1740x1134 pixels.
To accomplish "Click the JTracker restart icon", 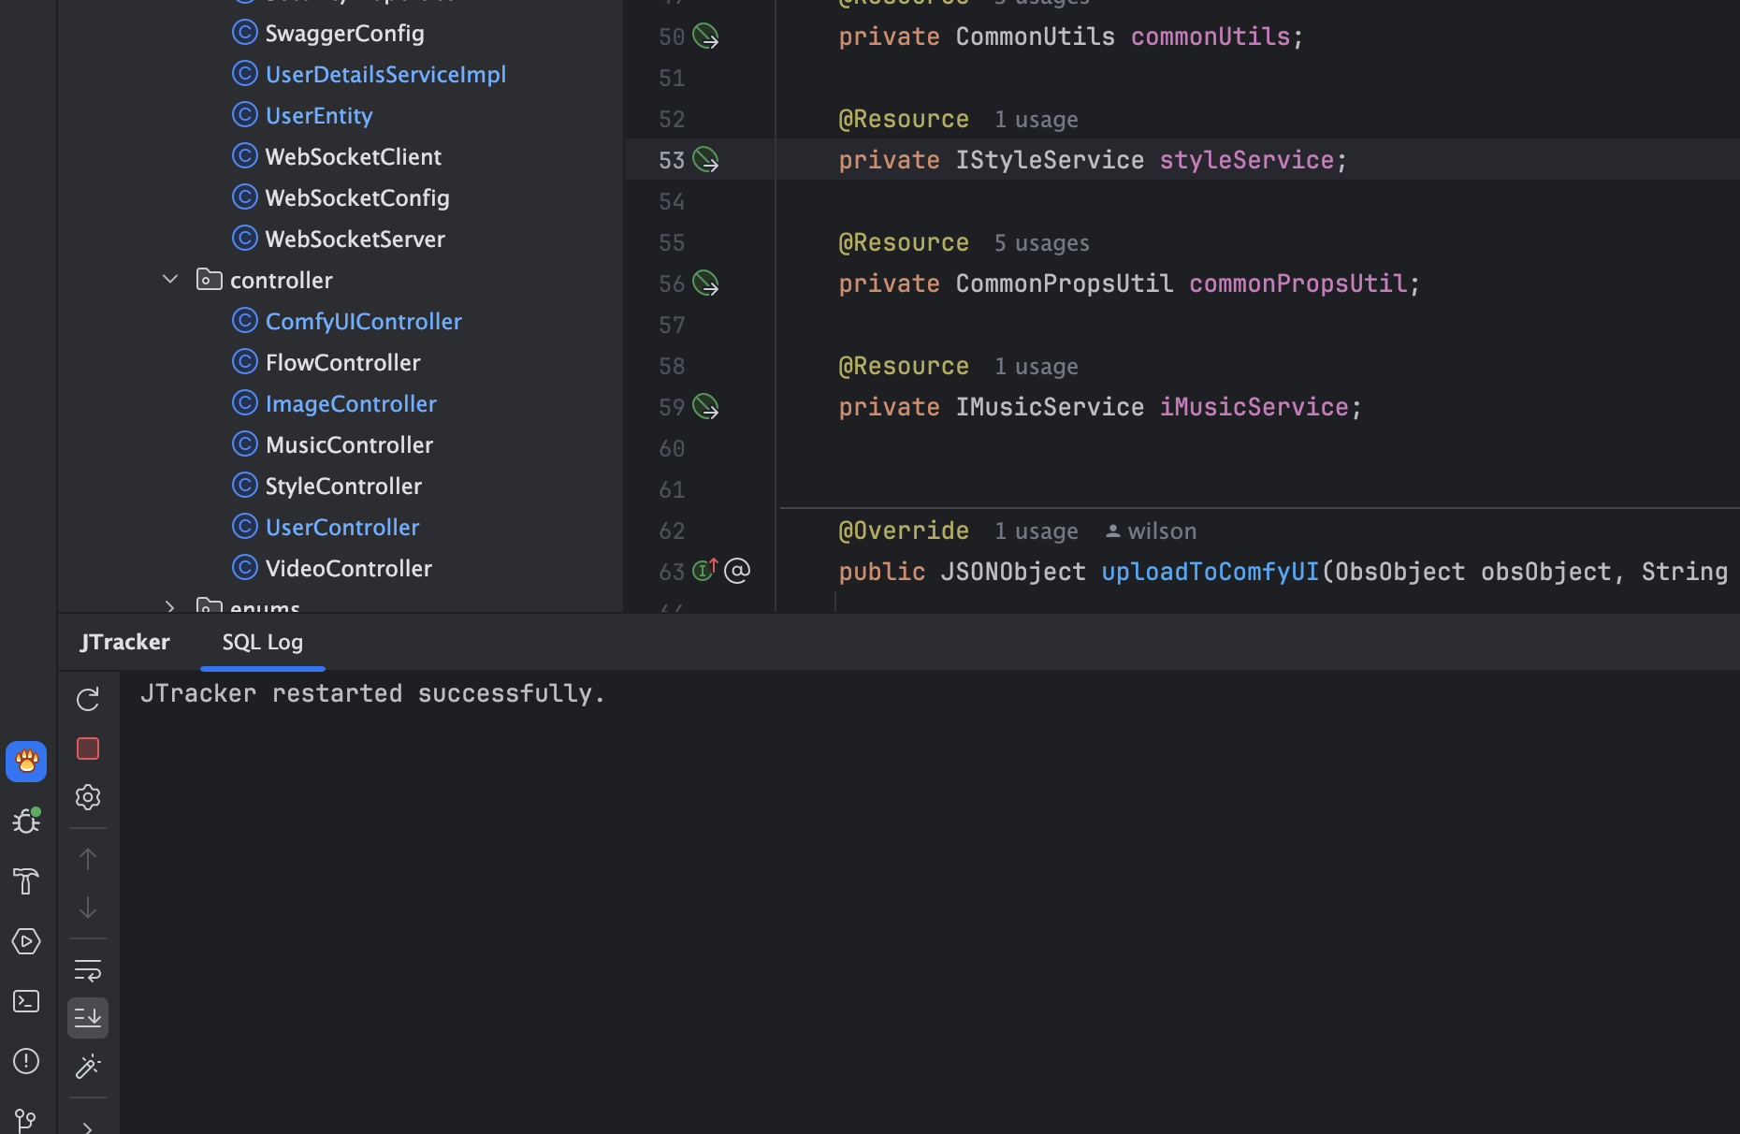I will [88, 699].
